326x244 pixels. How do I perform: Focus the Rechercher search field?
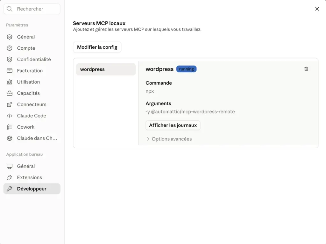[32, 9]
